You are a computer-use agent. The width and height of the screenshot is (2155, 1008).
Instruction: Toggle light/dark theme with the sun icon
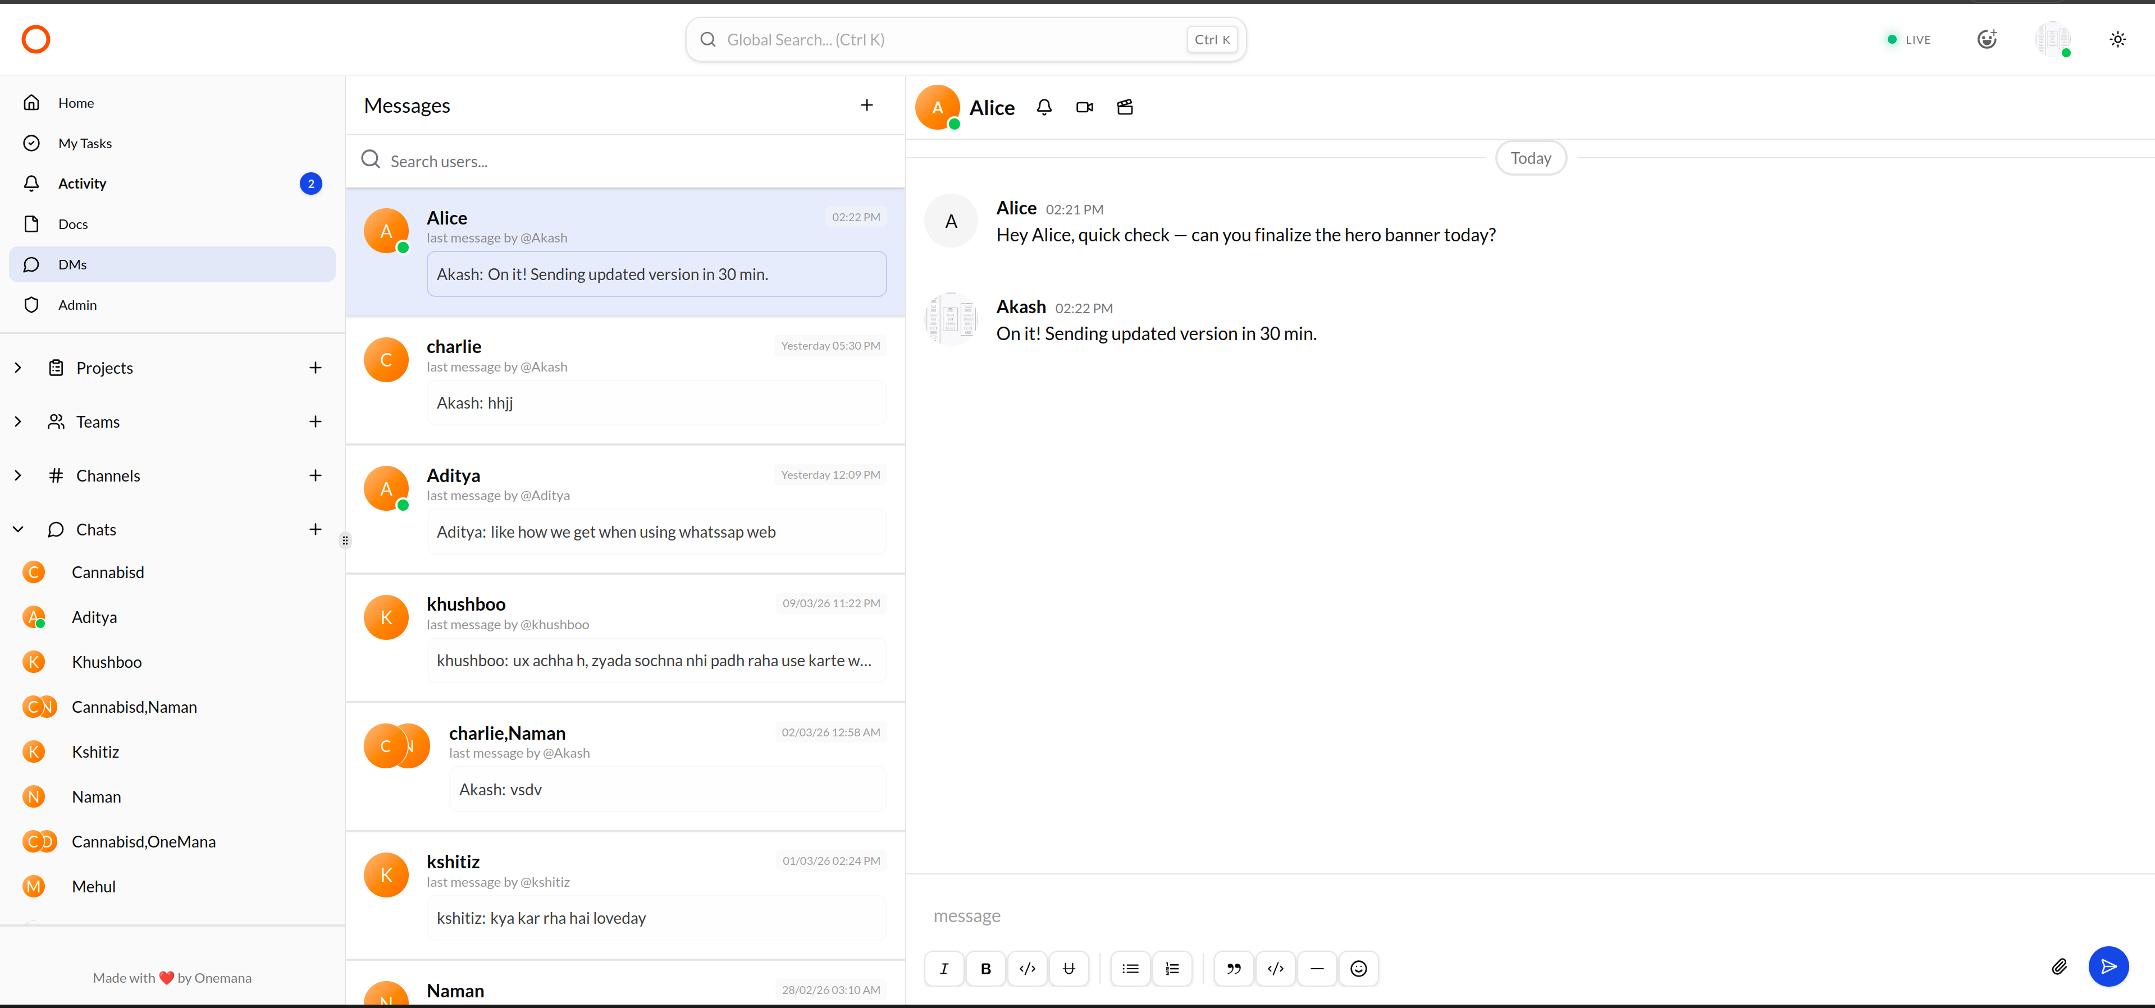[2117, 39]
